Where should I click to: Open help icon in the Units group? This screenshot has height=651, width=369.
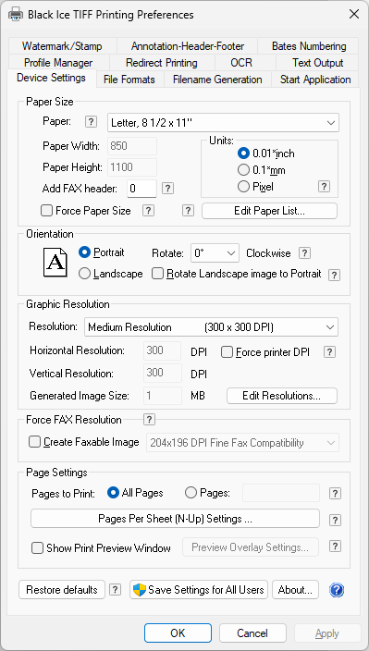pyautogui.click(x=325, y=187)
